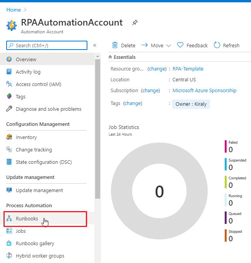
Task: Open Runbooks in Process Automation
Action: click(27, 219)
